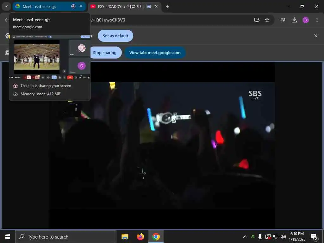This screenshot has height=243, width=324.
Task: Open the Chrome three-dot menu
Action: coord(317,20)
